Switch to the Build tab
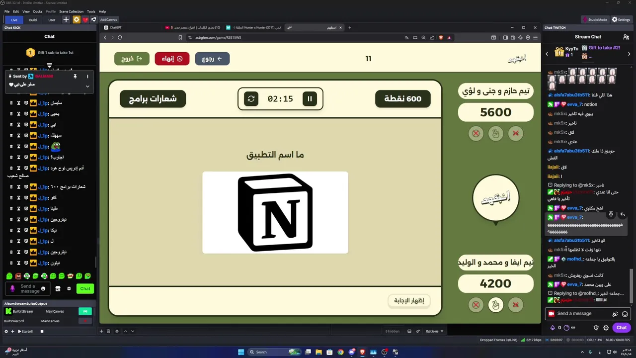Image resolution: width=636 pixels, height=358 pixels. (33, 20)
